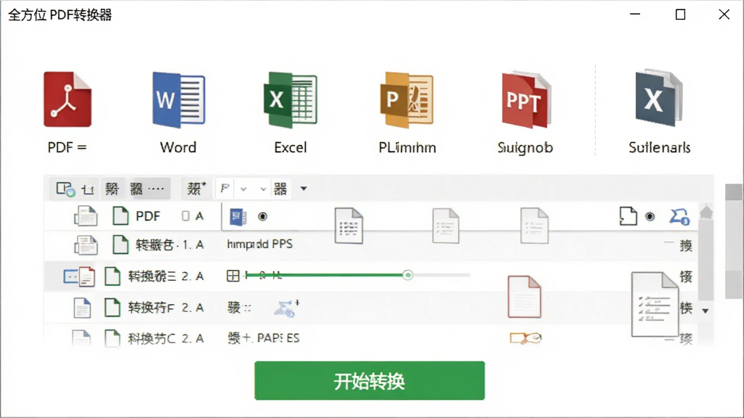The image size is (744, 418).
Task: Open the toolbar F option dropdown
Action: (x=225, y=189)
